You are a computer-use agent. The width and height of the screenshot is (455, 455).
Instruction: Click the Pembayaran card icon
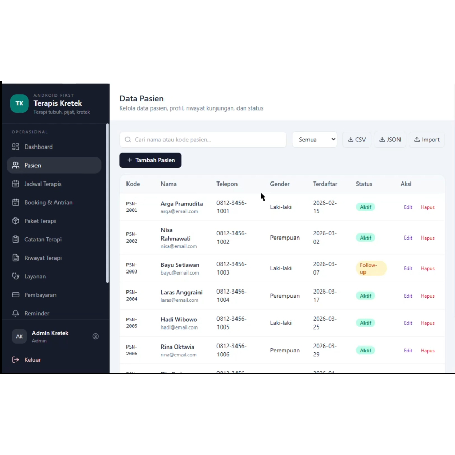pyautogui.click(x=15, y=295)
